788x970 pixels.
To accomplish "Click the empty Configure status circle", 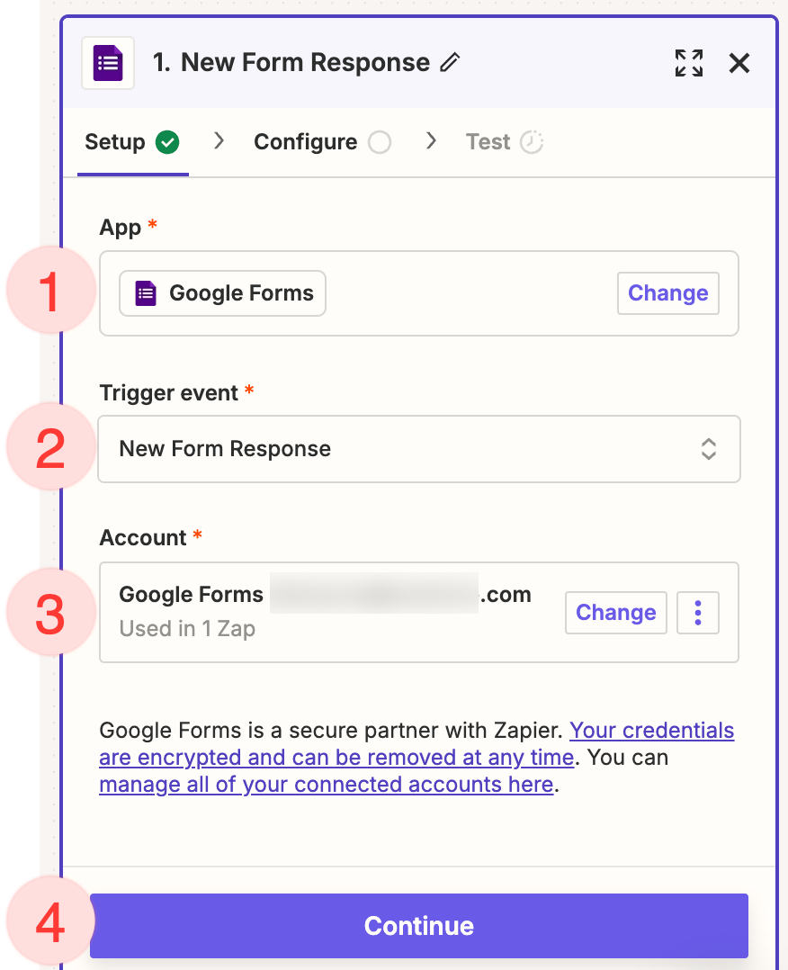I will pyautogui.click(x=380, y=142).
